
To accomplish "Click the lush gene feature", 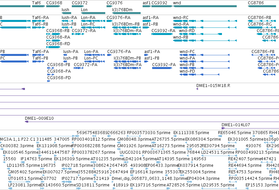I will [66, 13].
